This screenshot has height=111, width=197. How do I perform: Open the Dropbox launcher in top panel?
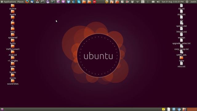point(68,2)
